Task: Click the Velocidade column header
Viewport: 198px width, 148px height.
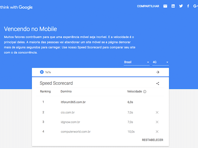Action: (135, 92)
